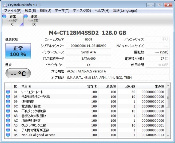Image resolution: width=175 pixels, height=143 pixels.
Task: Click the drive letter C: field
Action: [89, 65]
